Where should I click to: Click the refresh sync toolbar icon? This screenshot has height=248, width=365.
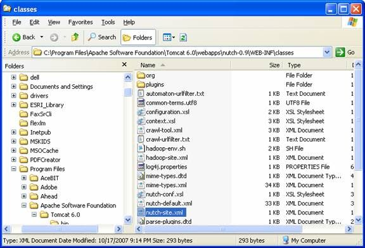tap(183, 37)
